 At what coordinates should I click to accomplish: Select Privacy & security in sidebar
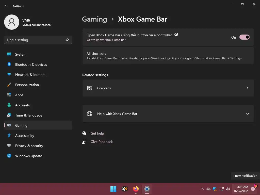[x=38, y=146]
